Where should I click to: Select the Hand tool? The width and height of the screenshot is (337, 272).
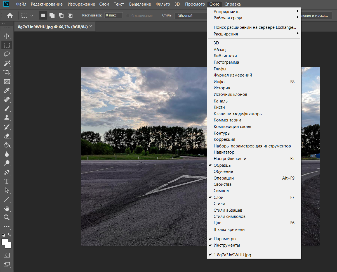click(7, 208)
